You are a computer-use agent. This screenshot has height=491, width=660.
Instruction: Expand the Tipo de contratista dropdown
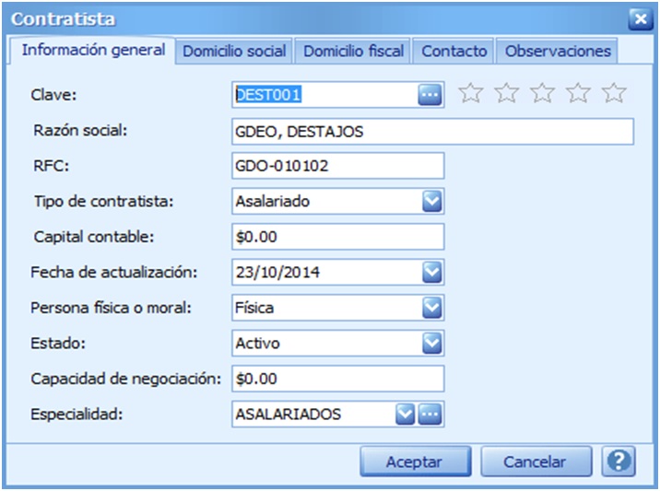click(432, 201)
